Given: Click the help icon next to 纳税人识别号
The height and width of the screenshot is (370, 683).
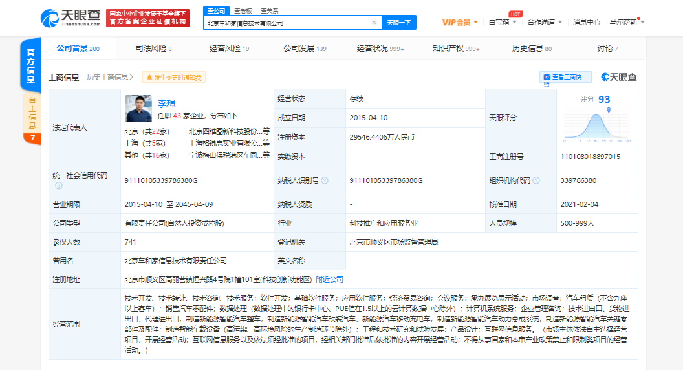Looking at the screenshot, I should pyautogui.click(x=325, y=180).
